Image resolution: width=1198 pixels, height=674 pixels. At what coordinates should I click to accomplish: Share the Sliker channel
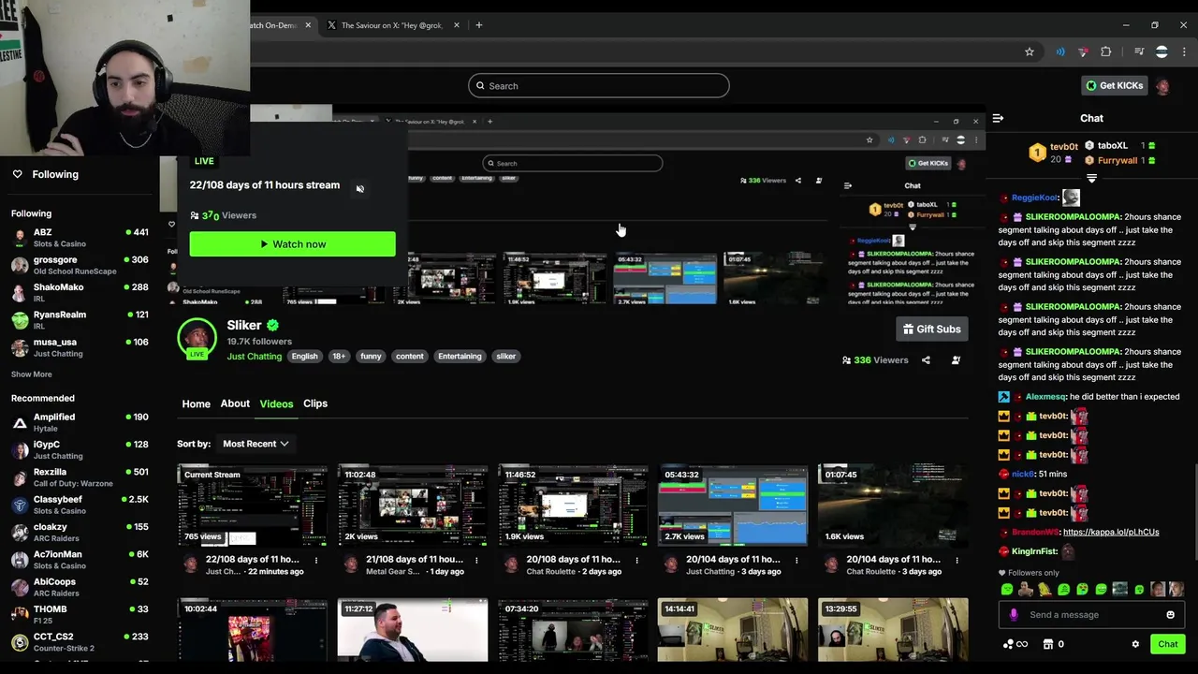pos(926,360)
